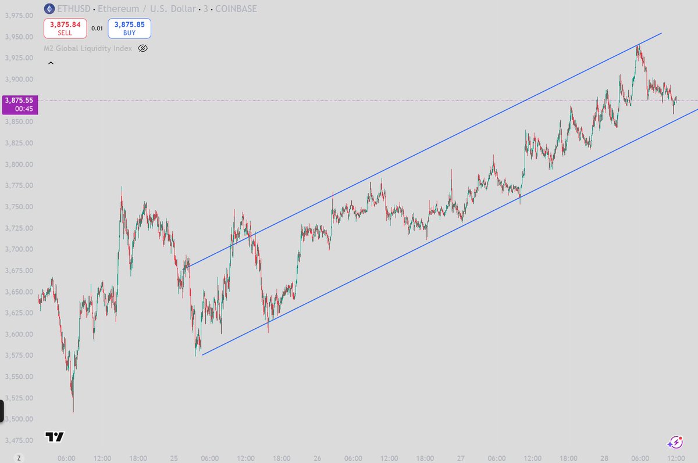Click the date 28 on the time axis

(x=604, y=458)
